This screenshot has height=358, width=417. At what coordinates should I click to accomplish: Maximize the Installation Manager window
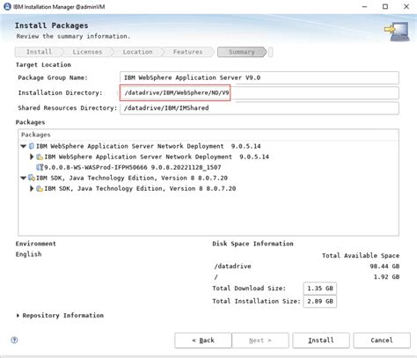[x=385, y=6]
